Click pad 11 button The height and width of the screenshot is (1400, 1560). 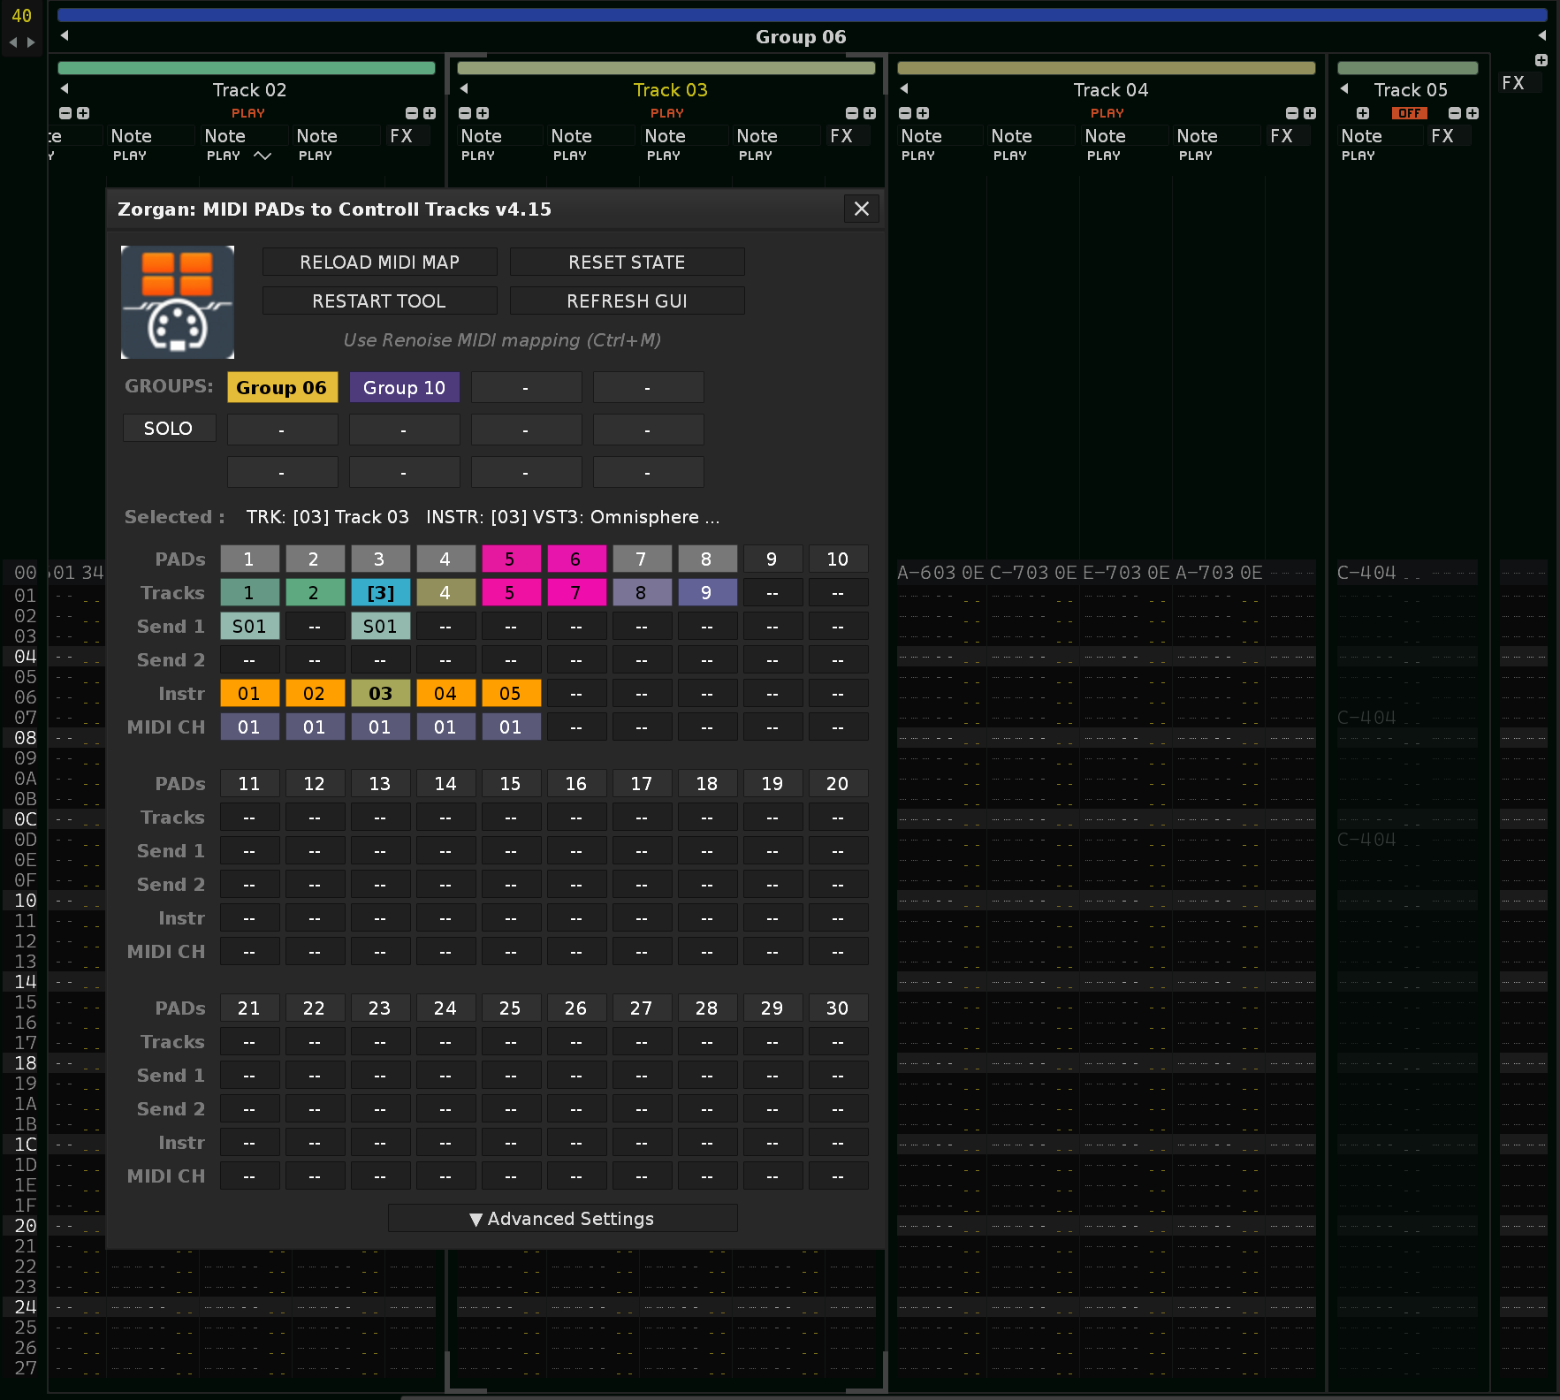[x=249, y=783]
